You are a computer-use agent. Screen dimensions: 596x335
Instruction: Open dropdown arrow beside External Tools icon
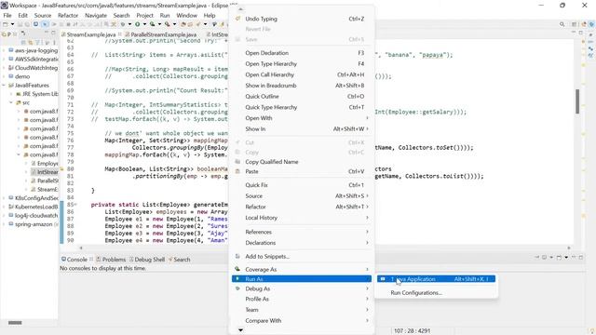174,24
